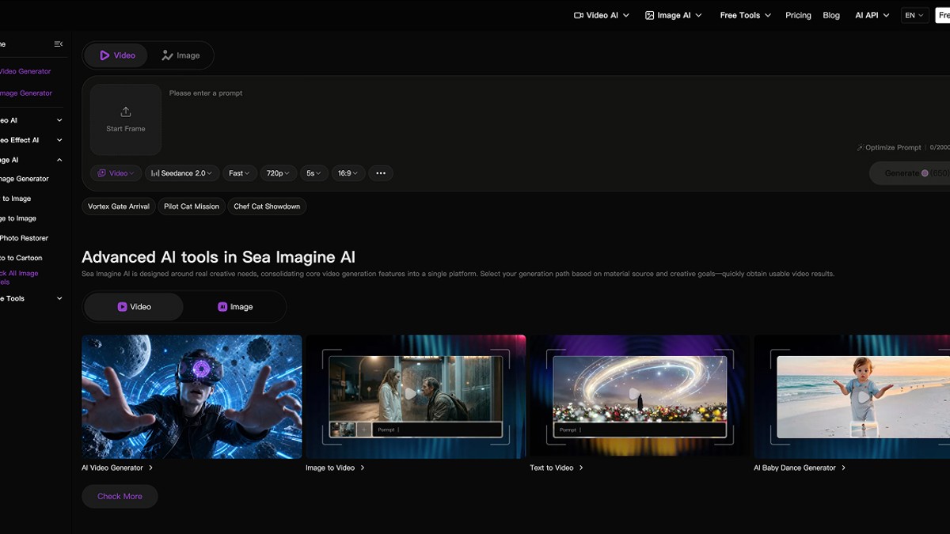The image size is (950, 534).
Task: Select the Image tab under Advanced AI tools
Action: point(235,307)
